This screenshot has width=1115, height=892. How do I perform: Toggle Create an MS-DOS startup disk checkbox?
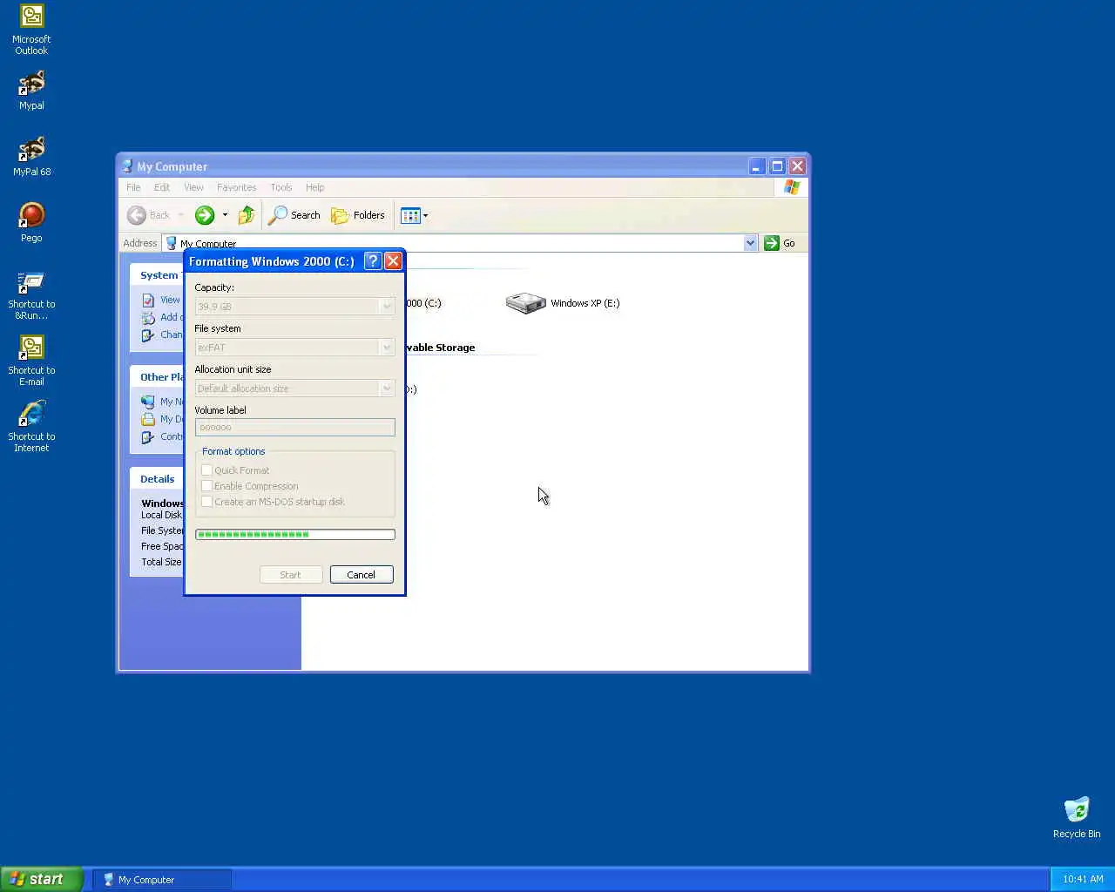(207, 502)
